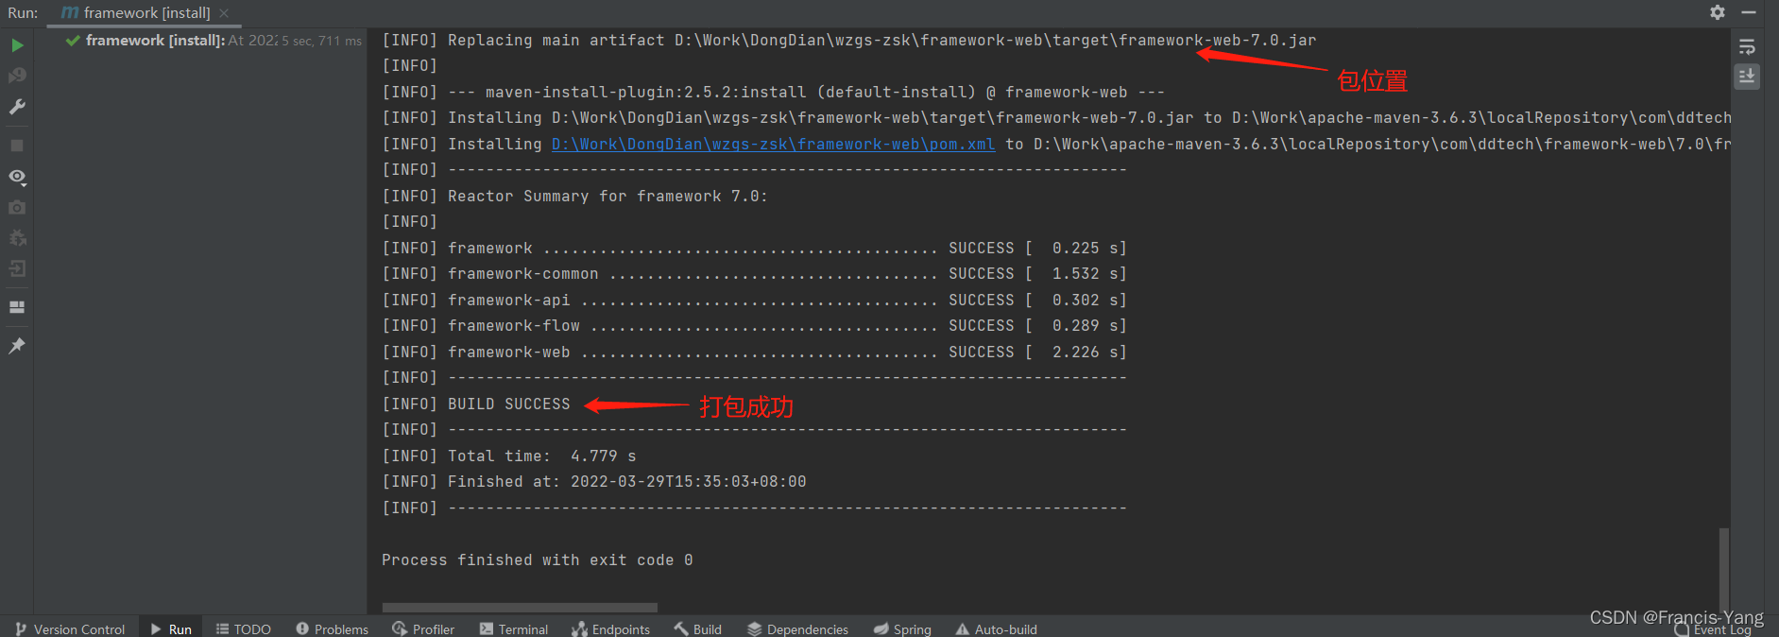Open the Dependencies tool window
This screenshot has height=637, width=1779.
(797, 628)
